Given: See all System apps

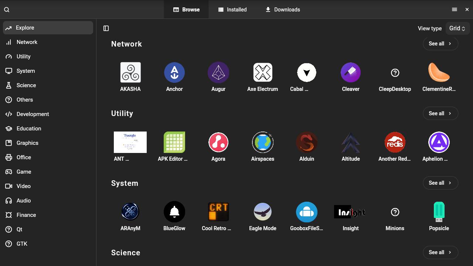Looking at the screenshot, I should (x=440, y=183).
